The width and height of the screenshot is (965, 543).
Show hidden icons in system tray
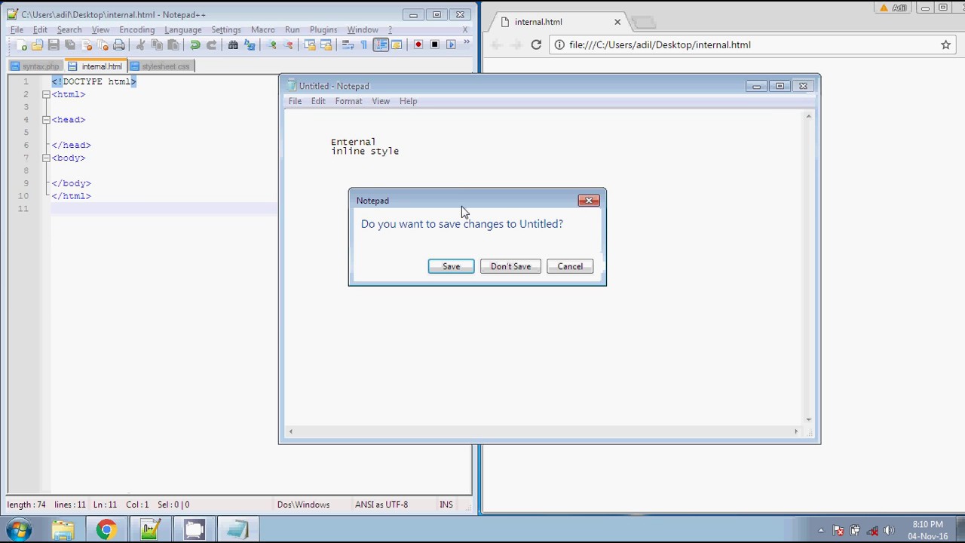pyautogui.click(x=821, y=530)
